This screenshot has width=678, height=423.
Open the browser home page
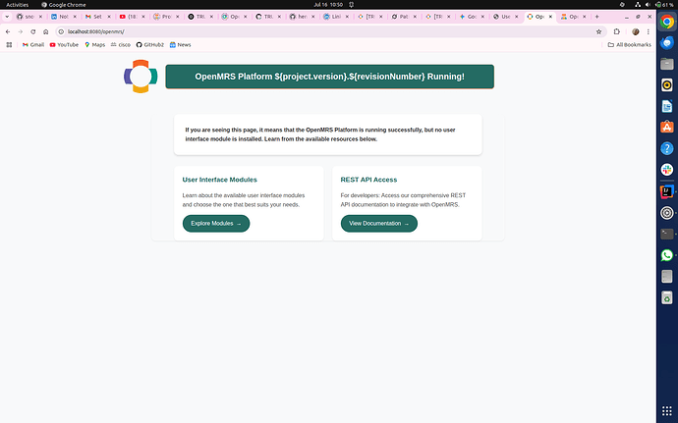pos(46,31)
